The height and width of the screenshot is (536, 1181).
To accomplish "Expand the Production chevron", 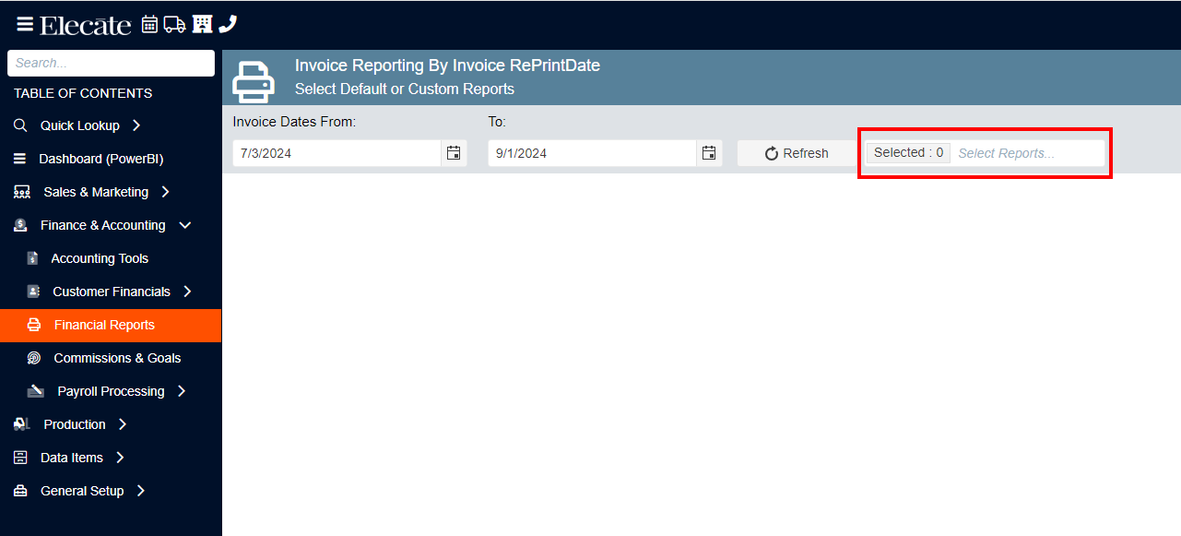I will (123, 424).
